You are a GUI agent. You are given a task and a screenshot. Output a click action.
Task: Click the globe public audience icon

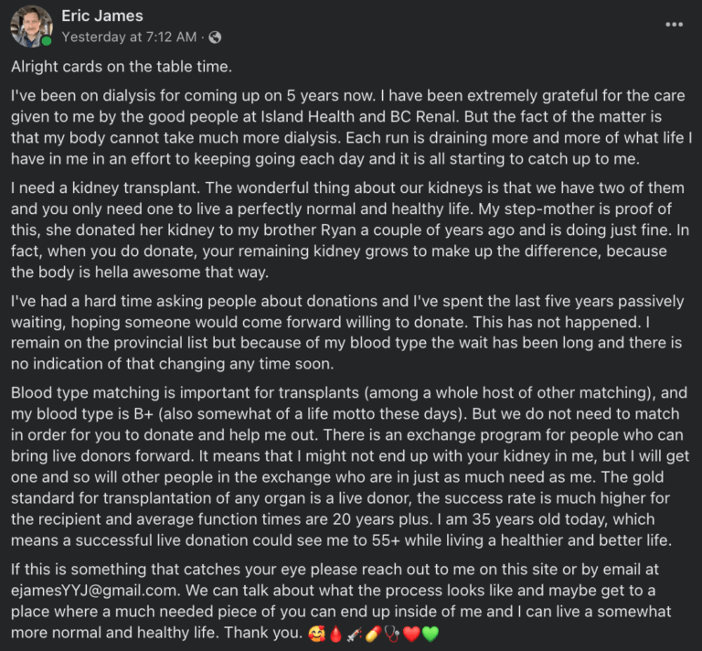pos(215,37)
